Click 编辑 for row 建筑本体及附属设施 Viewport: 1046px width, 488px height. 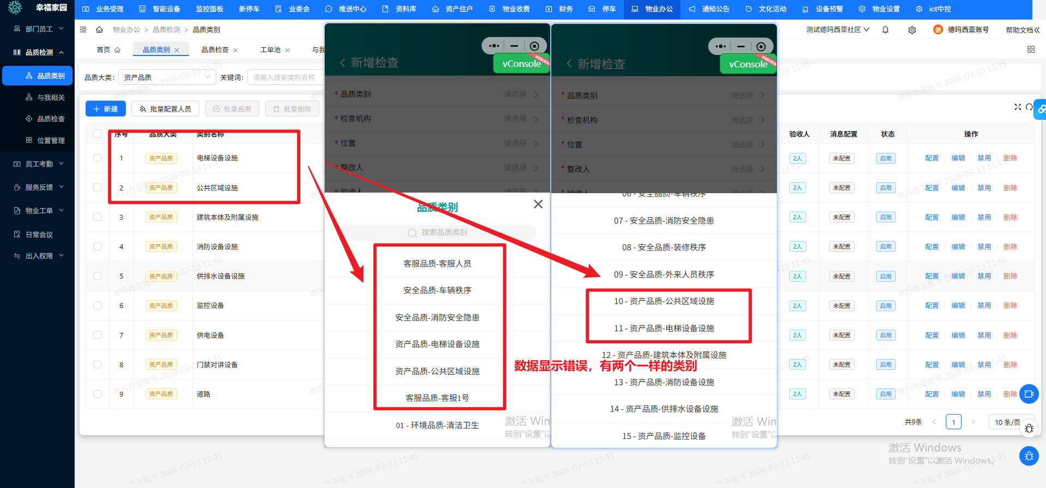pos(958,217)
